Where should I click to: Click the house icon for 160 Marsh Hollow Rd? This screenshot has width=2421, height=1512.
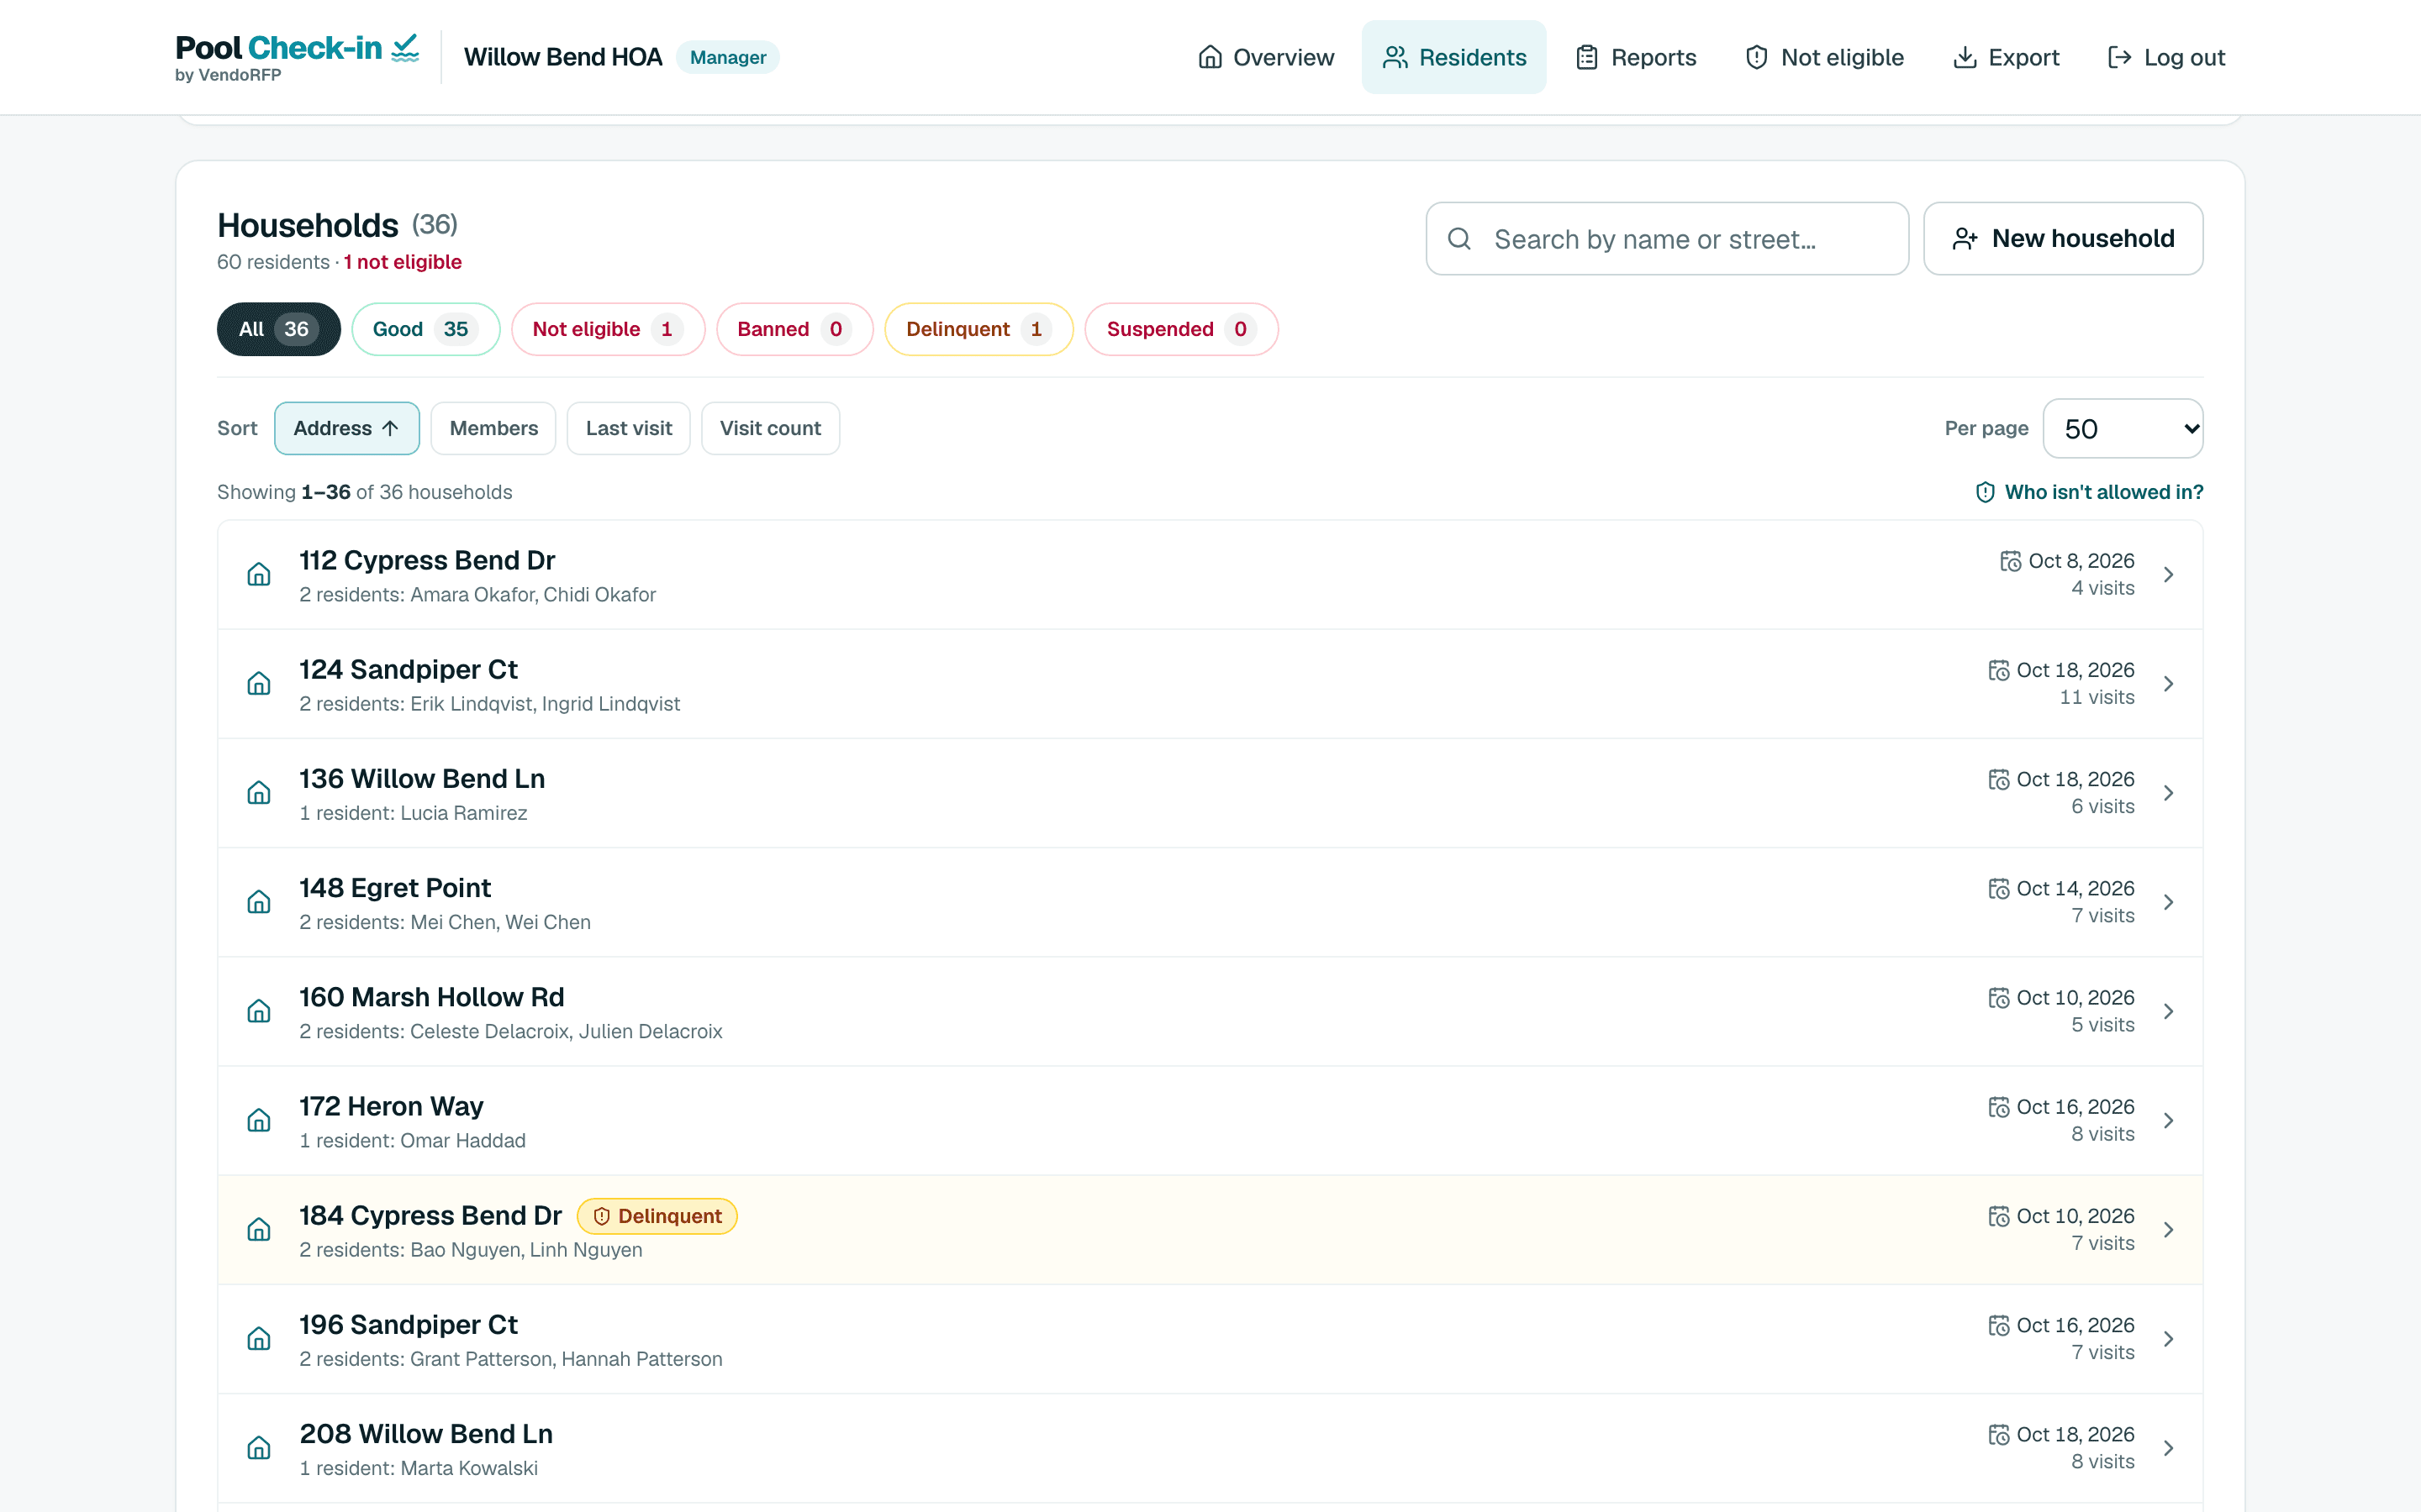click(259, 1011)
